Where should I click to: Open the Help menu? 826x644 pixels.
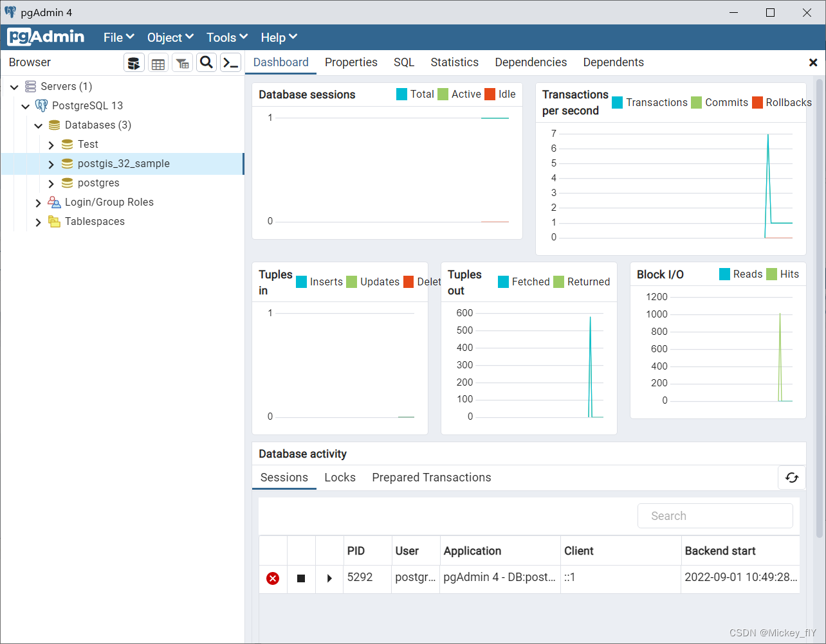279,37
